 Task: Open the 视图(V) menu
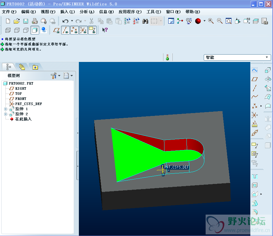48,12
